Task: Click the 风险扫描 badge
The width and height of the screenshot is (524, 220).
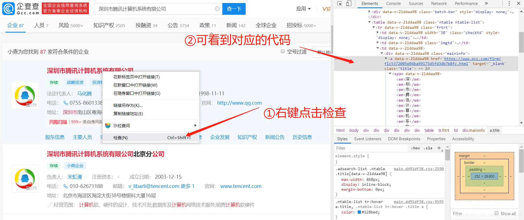Action: tap(58, 122)
